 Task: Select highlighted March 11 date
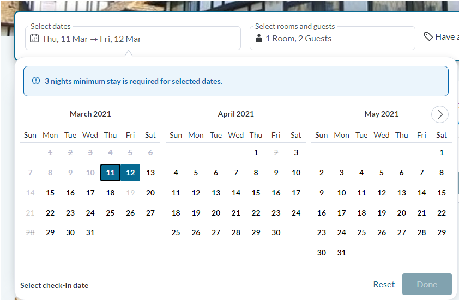[x=110, y=173]
